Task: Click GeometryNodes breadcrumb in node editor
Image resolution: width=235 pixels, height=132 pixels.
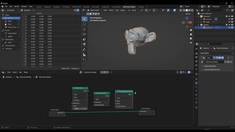Action: tap(25, 77)
